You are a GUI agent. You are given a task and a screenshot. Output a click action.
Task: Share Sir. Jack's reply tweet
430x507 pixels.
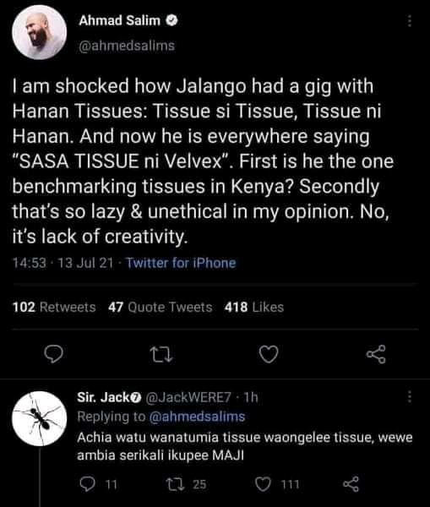click(351, 484)
